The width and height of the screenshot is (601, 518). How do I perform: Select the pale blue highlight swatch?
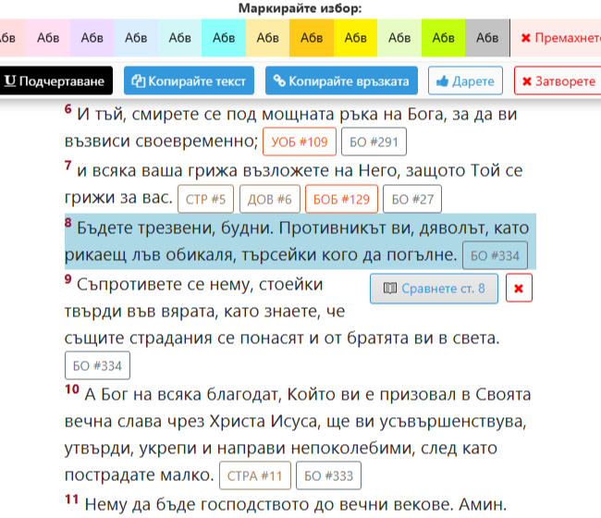click(x=136, y=38)
